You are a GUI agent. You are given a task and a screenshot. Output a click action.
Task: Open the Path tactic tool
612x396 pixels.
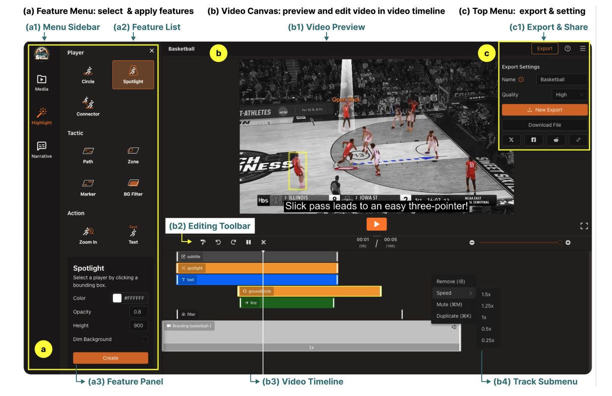pos(88,153)
